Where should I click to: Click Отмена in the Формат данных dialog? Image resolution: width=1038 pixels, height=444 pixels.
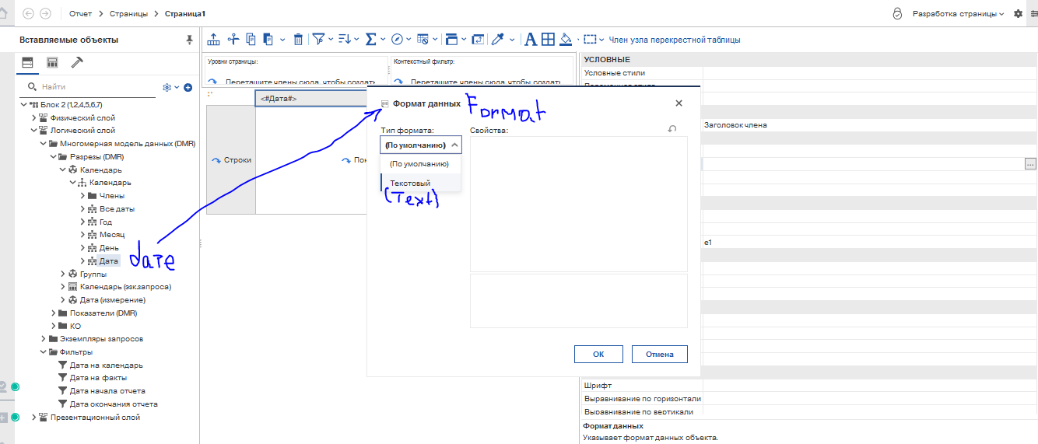(659, 354)
